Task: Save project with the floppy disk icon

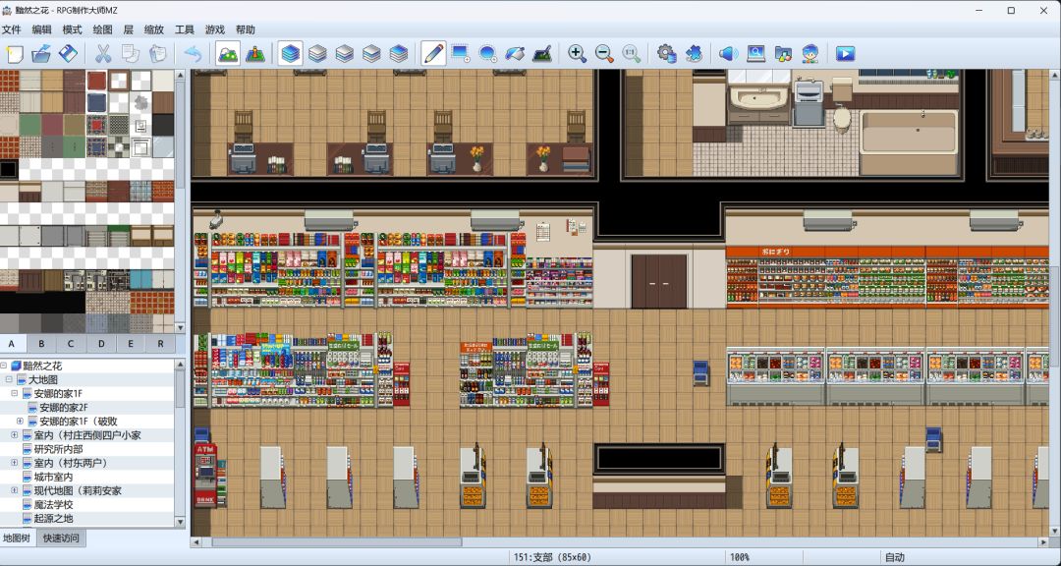Action: 68,54
